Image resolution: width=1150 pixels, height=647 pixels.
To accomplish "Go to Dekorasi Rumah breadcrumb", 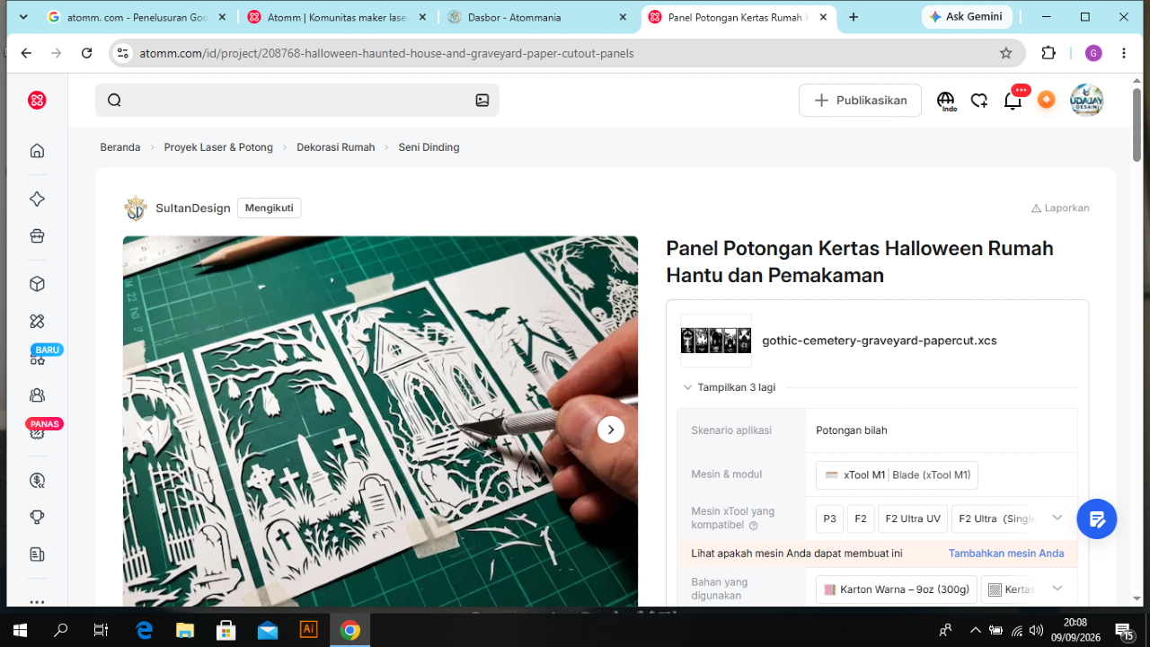I will pyautogui.click(x=336, y=147).
